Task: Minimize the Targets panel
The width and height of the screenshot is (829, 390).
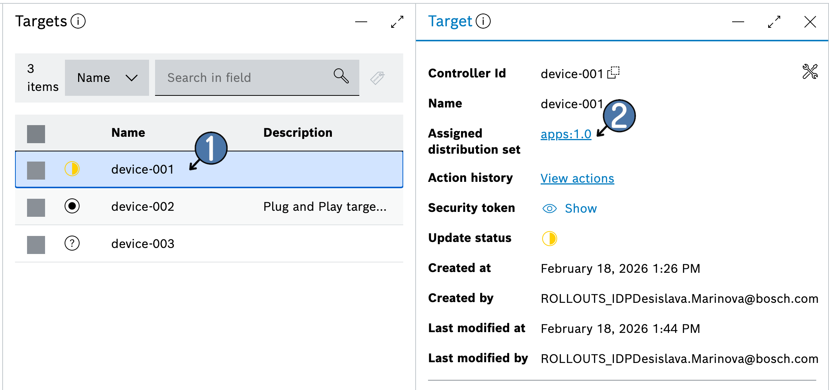Action: click(x=361, y=22)
